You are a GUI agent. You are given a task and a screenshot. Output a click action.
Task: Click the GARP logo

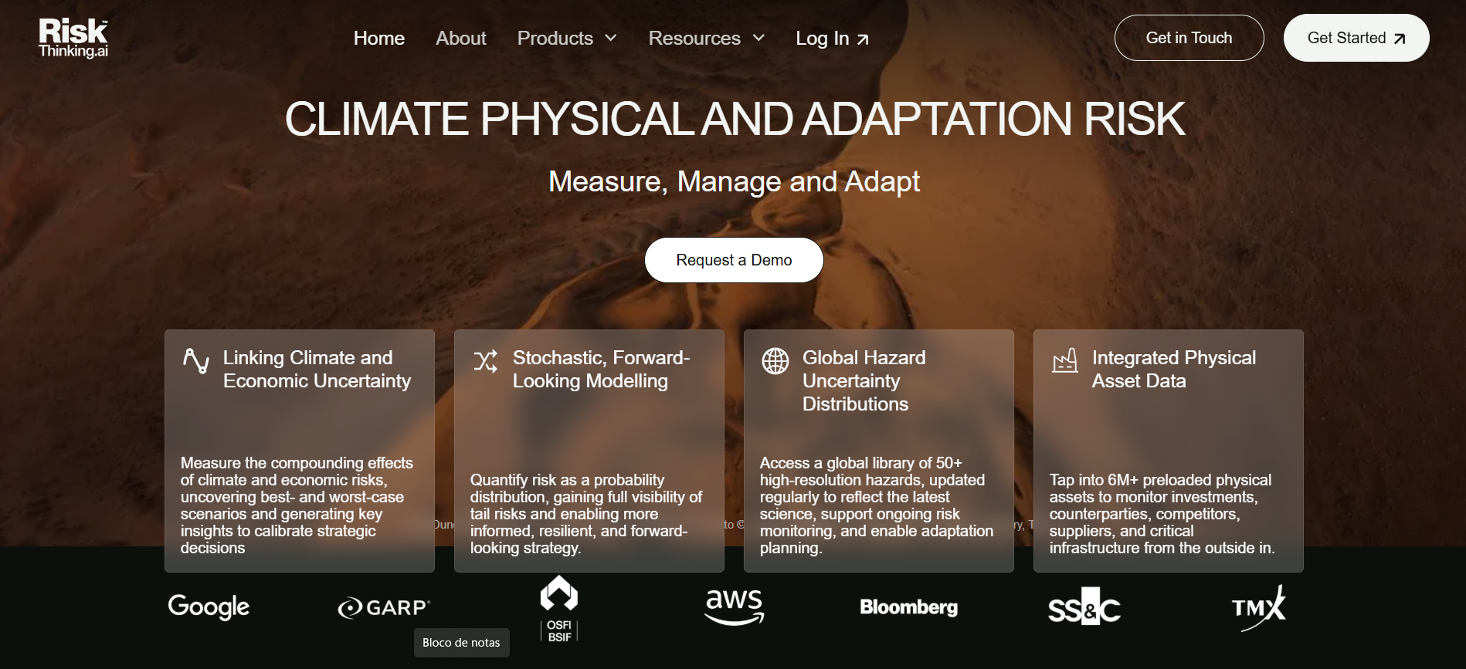[x=384, y=608]
